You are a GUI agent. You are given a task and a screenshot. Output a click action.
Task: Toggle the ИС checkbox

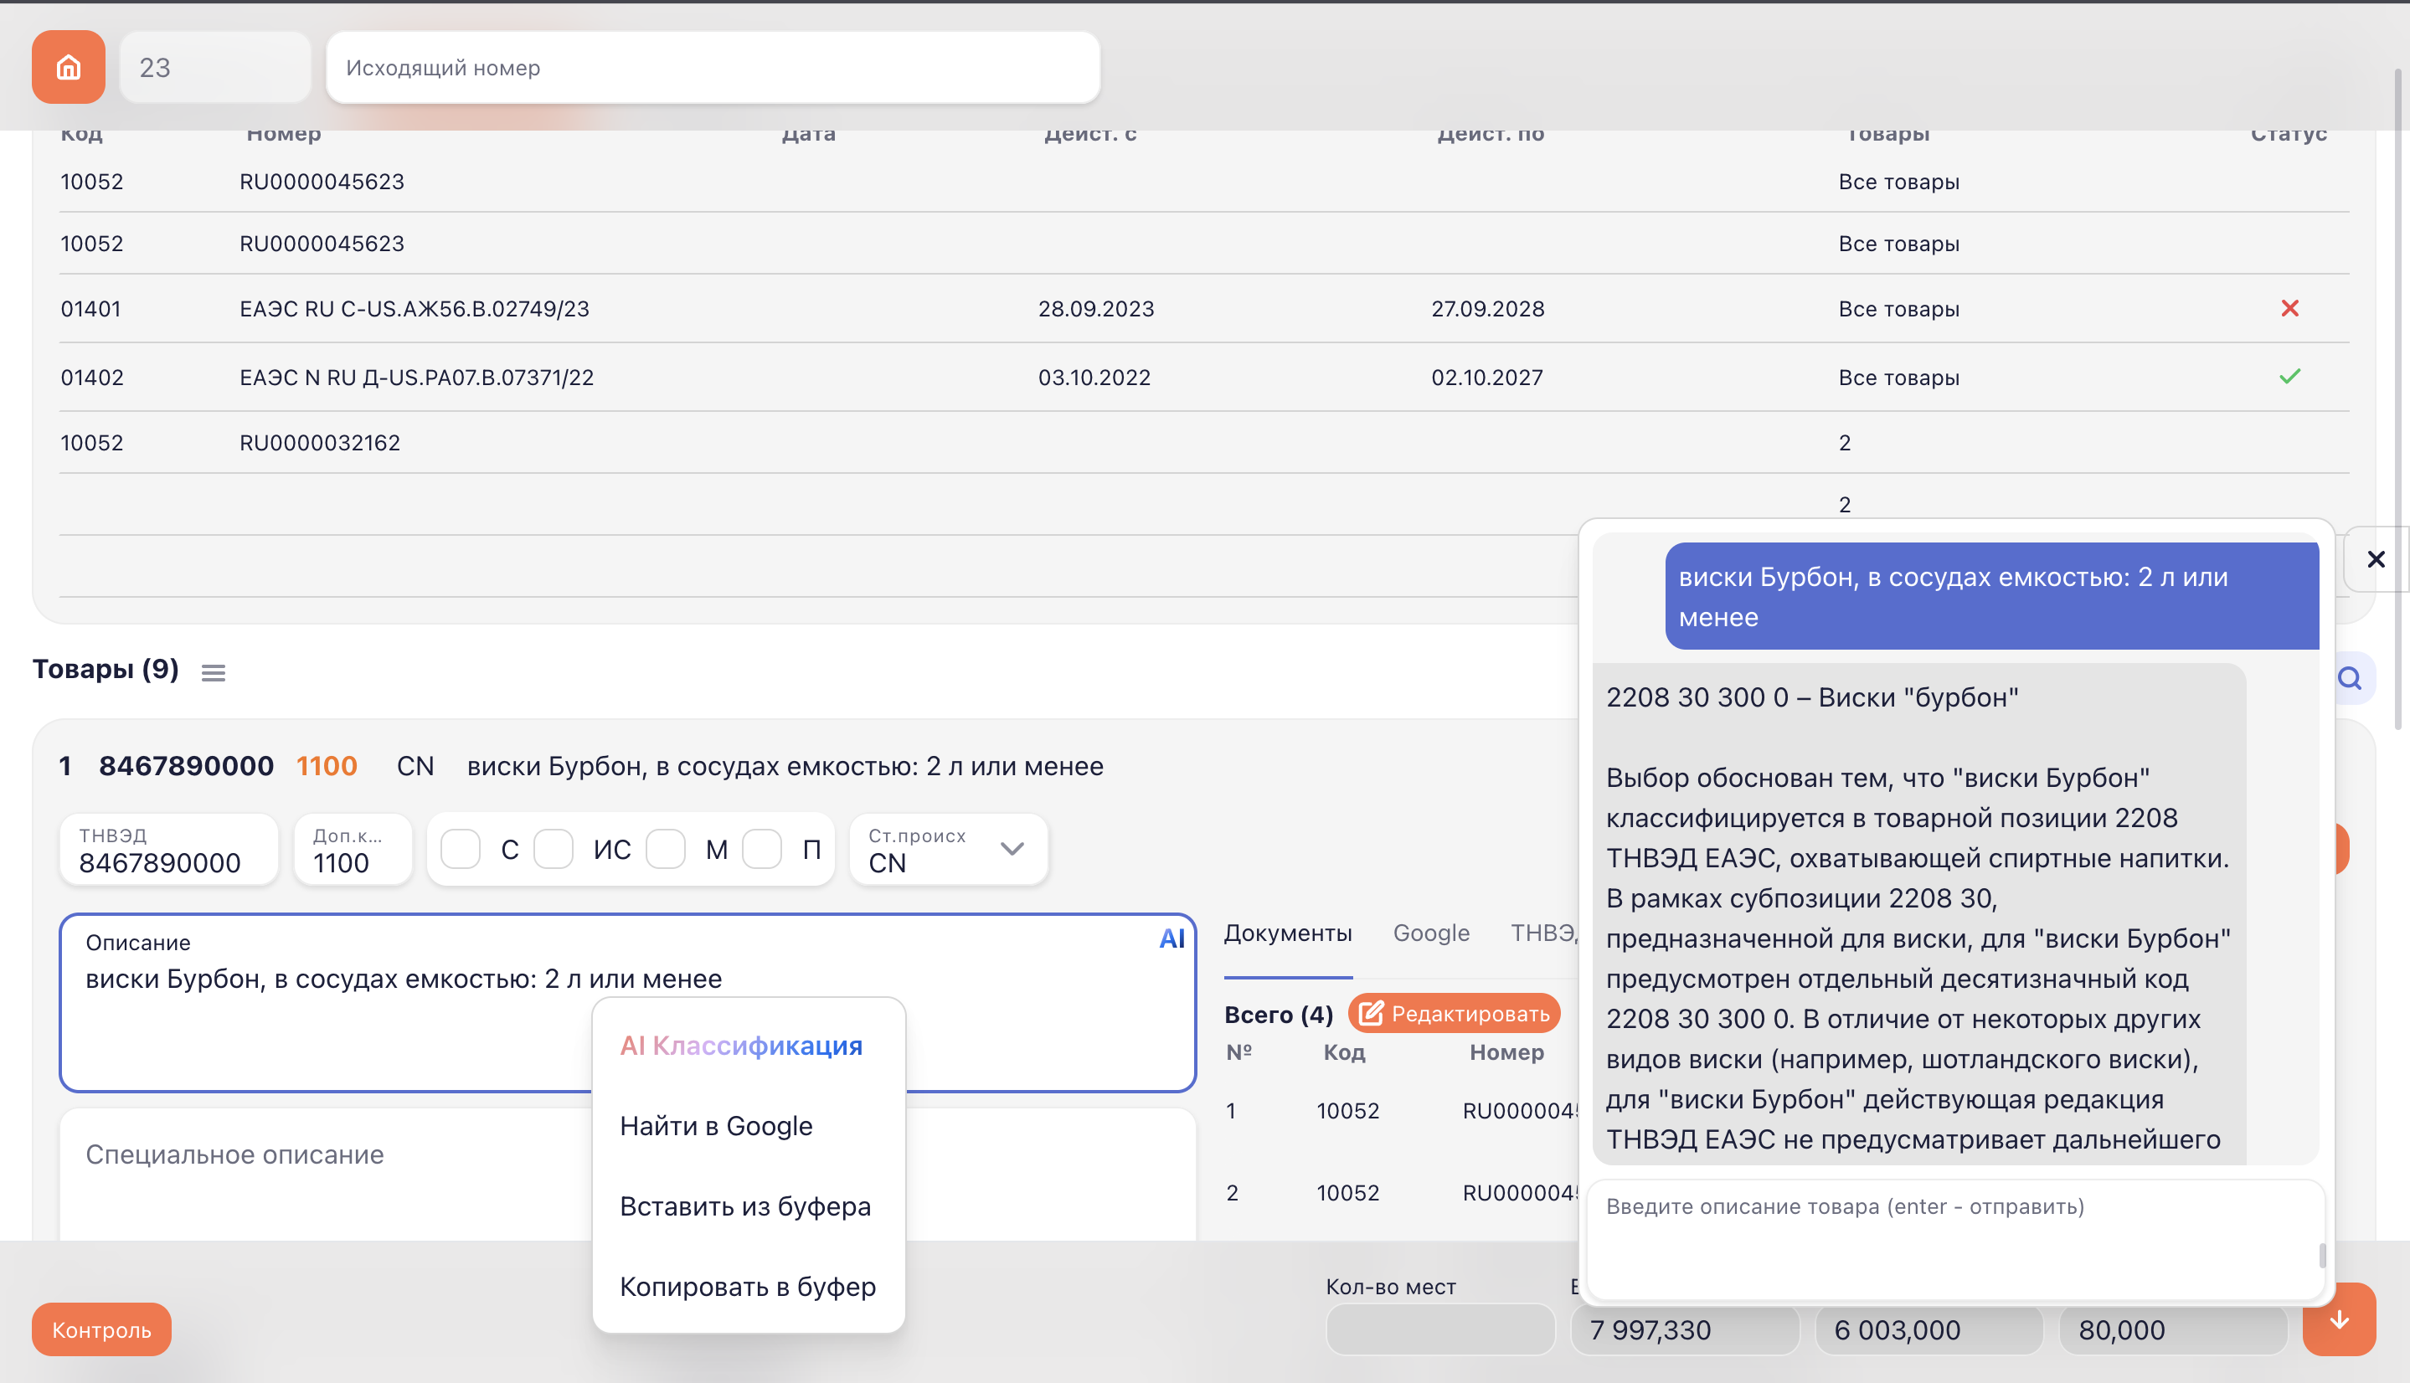[x=553, y=848]
